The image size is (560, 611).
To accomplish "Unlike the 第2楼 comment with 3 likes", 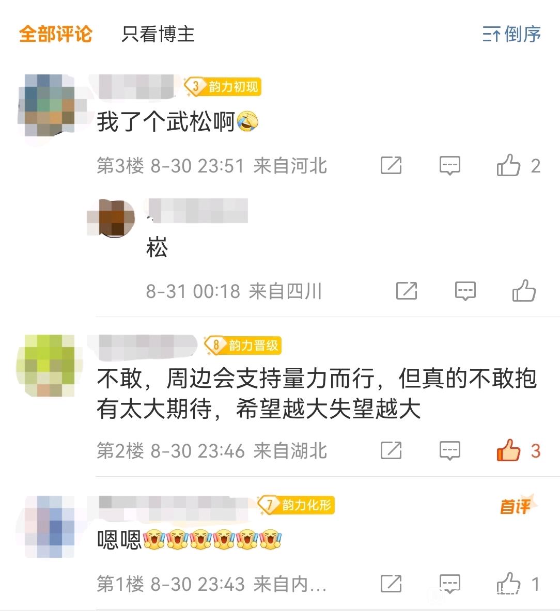I will coord(508,450).
